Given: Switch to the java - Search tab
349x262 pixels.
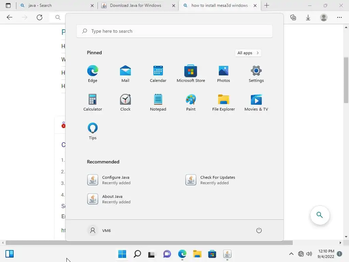Looking at the screenshot, I should 57,5.
